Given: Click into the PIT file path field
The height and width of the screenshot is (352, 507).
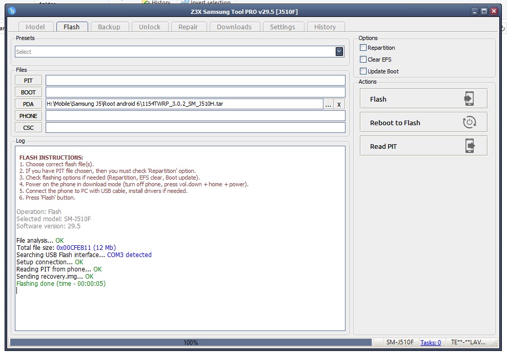Looking at the screenshot, I should [x=195, y=81].
